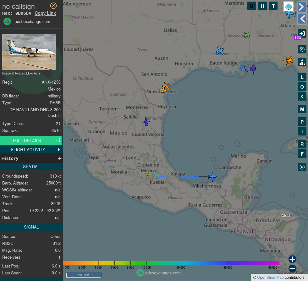Click groundspeed value 310 kt
This screenshot has width=308, height=281.
click(55, 176)
